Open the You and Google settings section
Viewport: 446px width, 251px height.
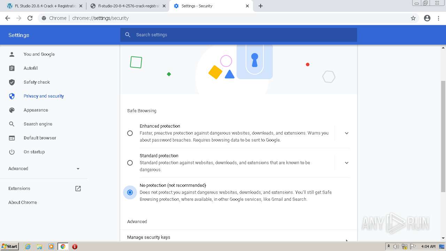tap(39, 54)
